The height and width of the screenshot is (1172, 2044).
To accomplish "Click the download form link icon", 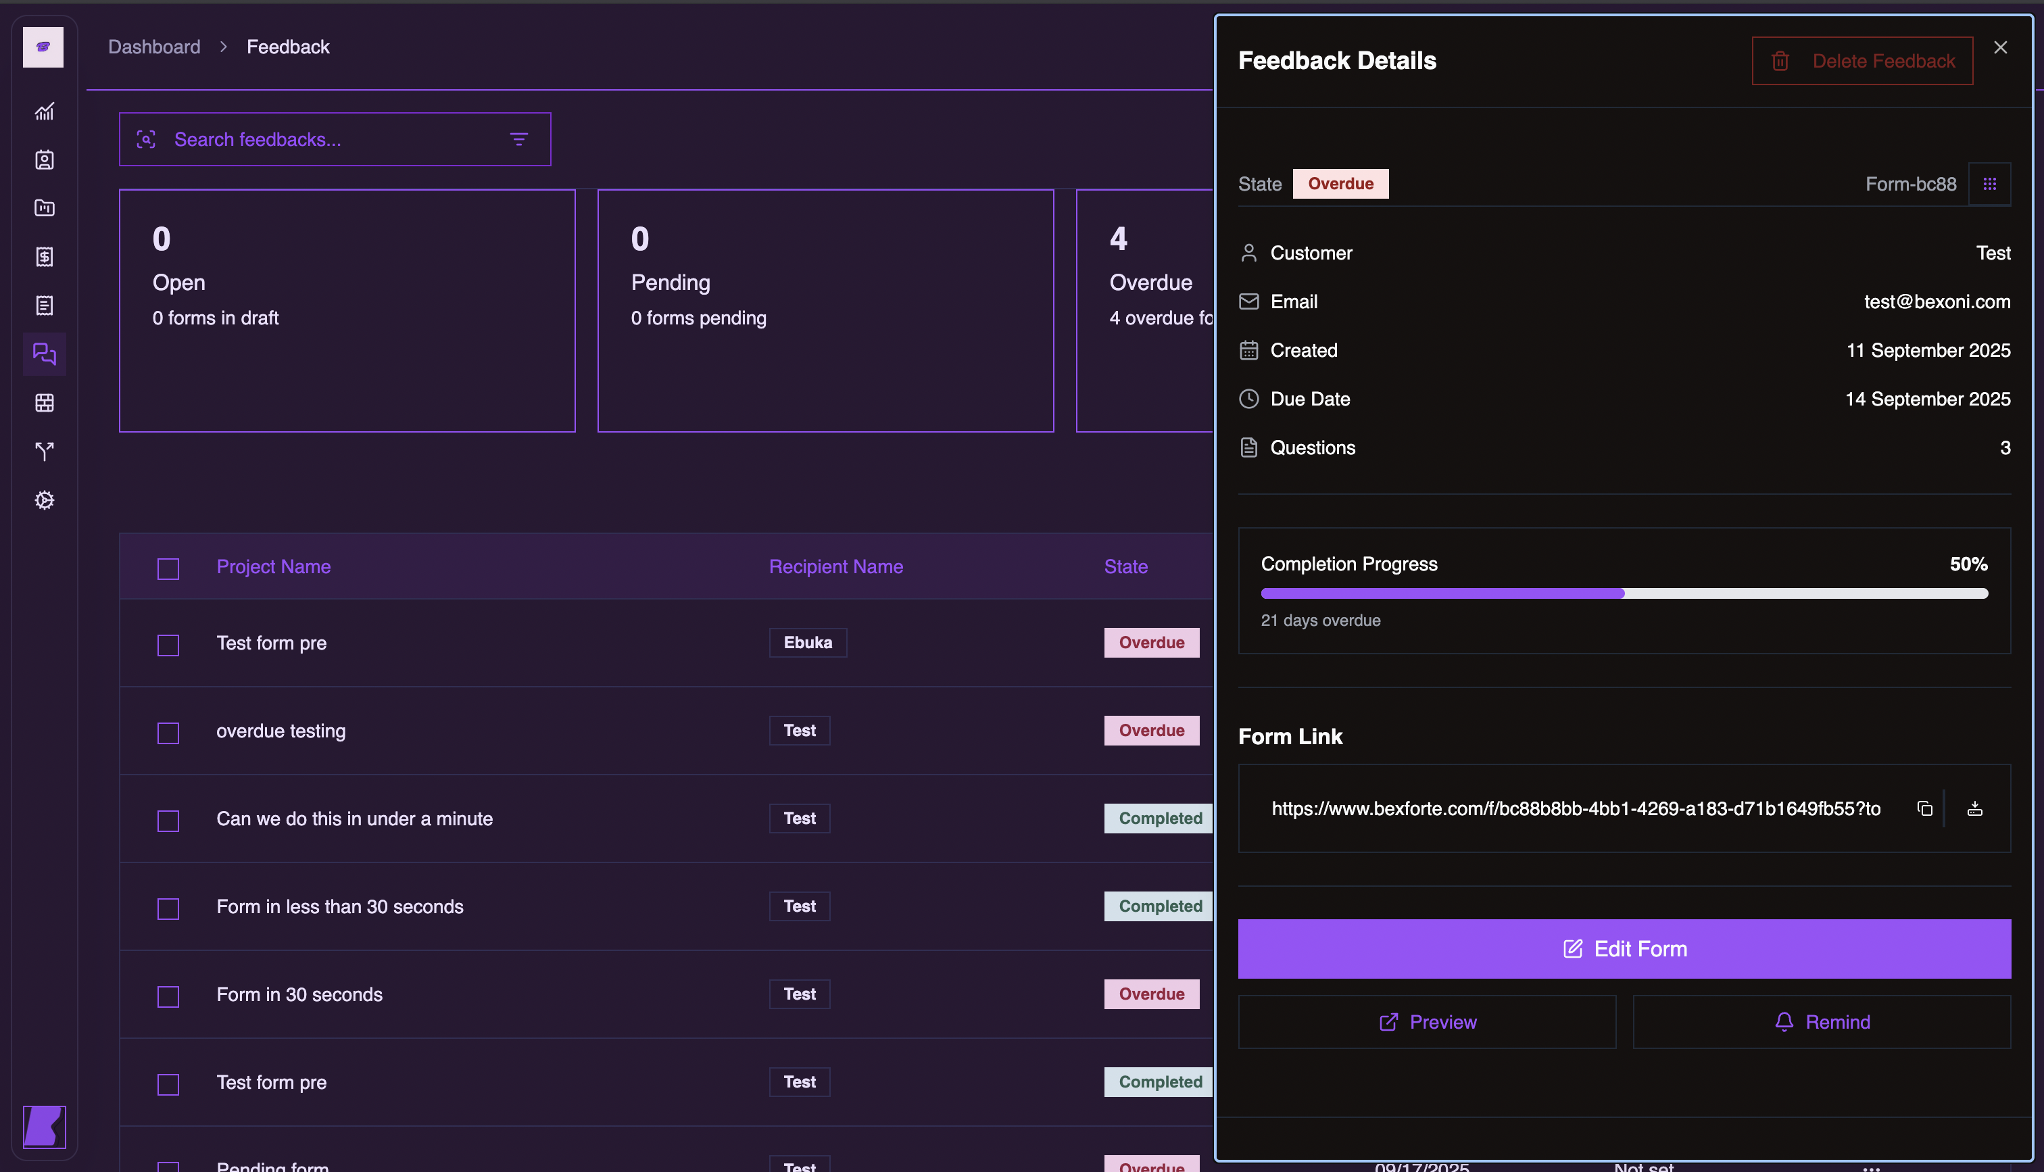I will click(1975, 808).
